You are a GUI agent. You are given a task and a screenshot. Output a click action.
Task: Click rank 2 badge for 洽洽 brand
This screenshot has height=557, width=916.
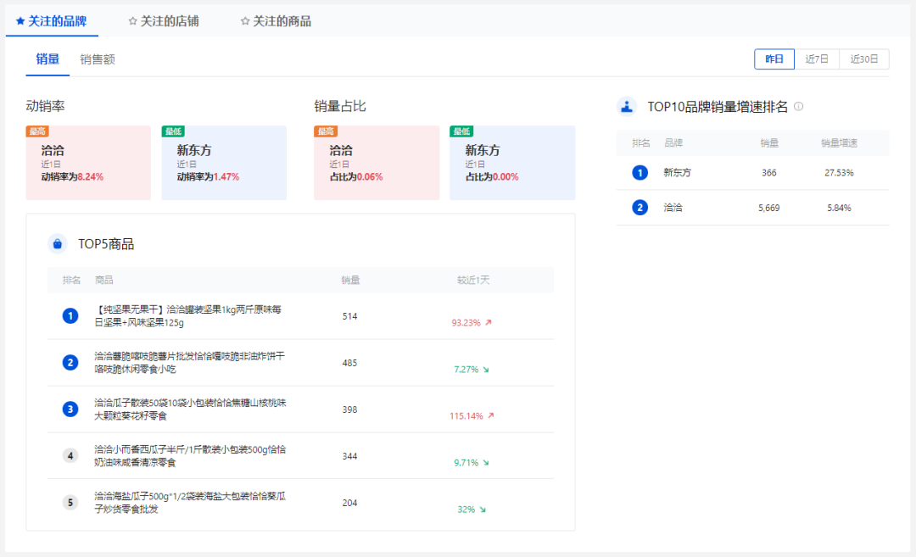coord(640,208)
